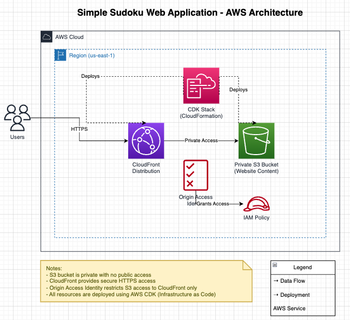Viewport: 350px width, 320px height.
Task: Click the 'Grants Access' edge label
Action: point(213,204)
